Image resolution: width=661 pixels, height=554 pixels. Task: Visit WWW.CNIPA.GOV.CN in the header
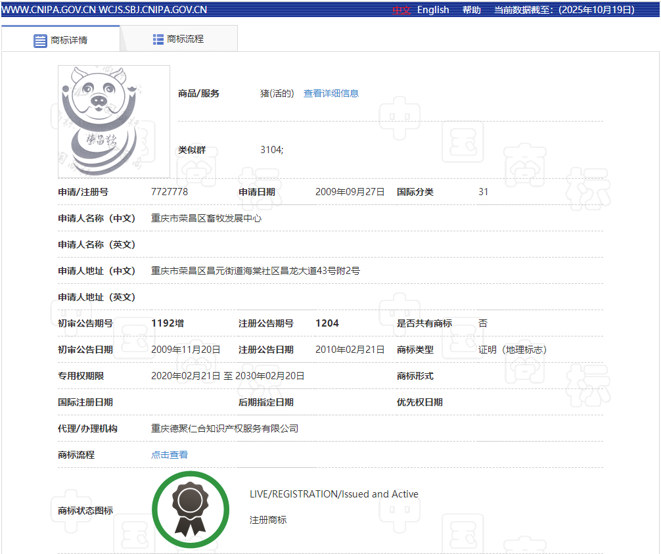click(49, 10)
